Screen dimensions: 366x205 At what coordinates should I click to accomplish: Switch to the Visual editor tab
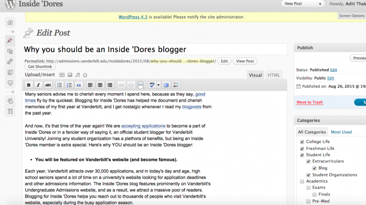[x=256, y=75]
